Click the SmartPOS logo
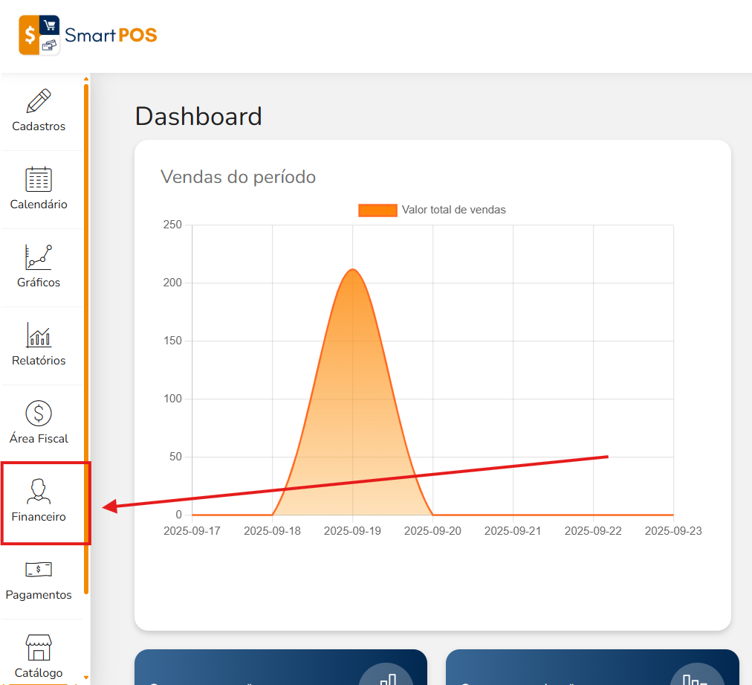 88,35
